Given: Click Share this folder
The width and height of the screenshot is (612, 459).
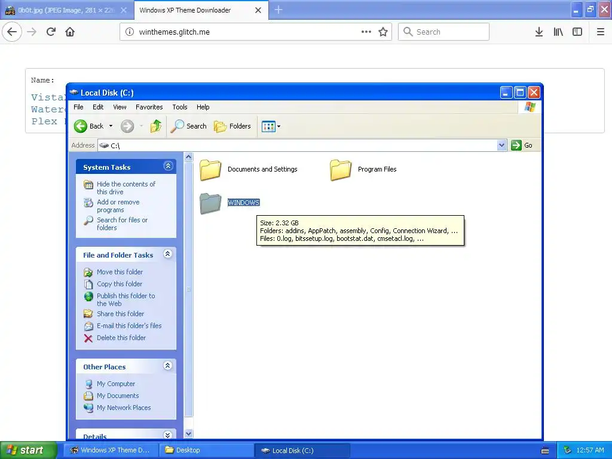Looking at the screenshot, I should pos(120,313).
